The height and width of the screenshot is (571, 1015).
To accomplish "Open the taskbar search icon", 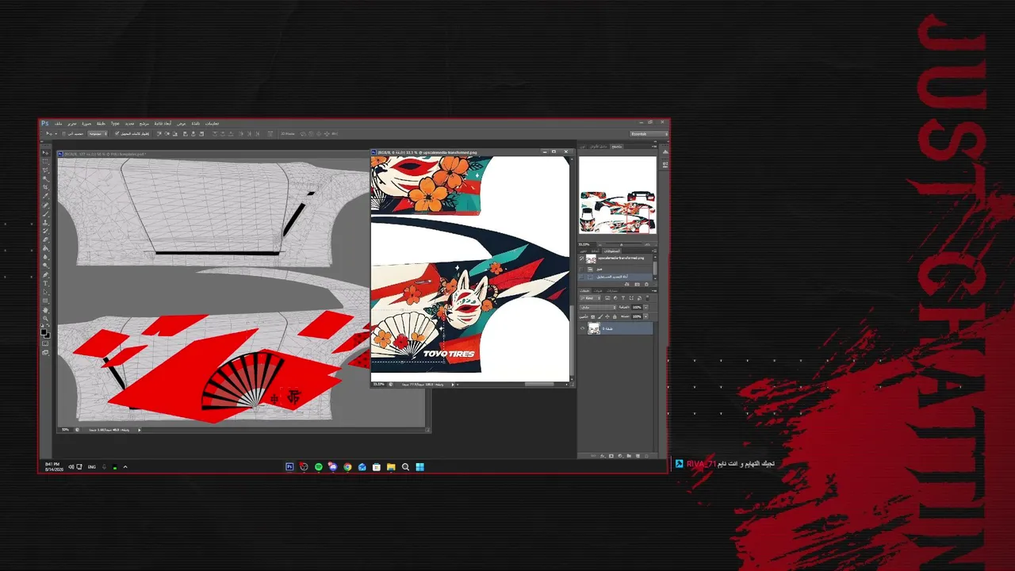I will 405,467.
